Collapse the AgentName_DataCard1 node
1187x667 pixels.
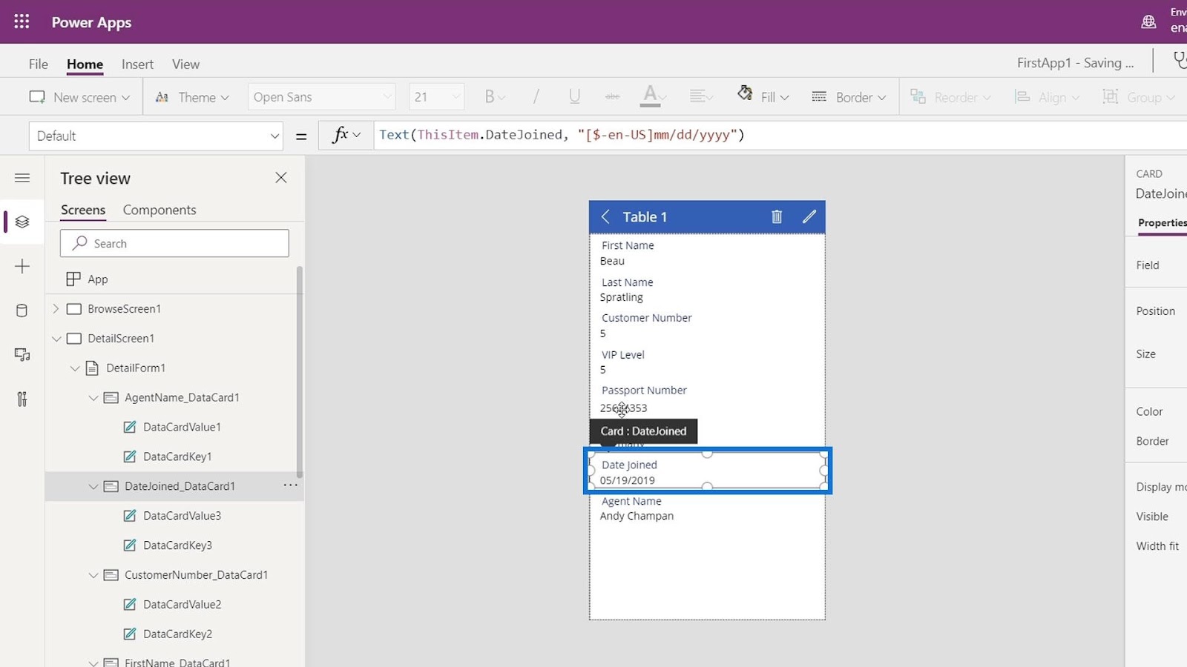(x=93, y=397)
